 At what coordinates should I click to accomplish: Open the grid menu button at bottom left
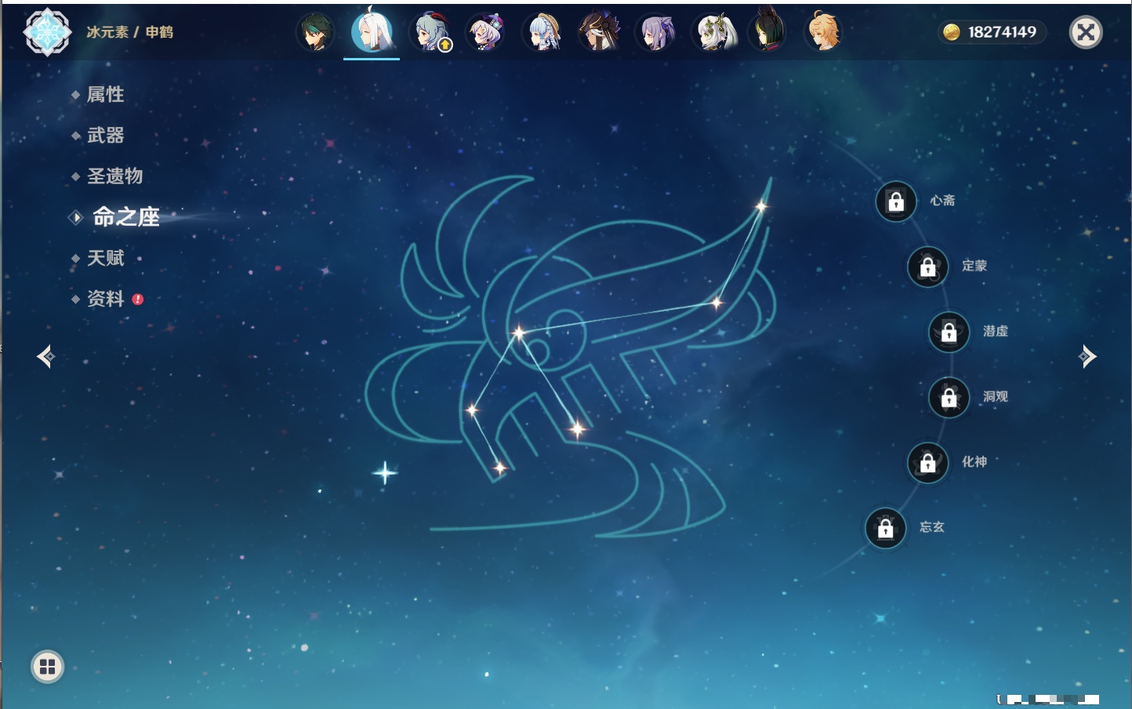pyautogui.click(x=47, y=667)
